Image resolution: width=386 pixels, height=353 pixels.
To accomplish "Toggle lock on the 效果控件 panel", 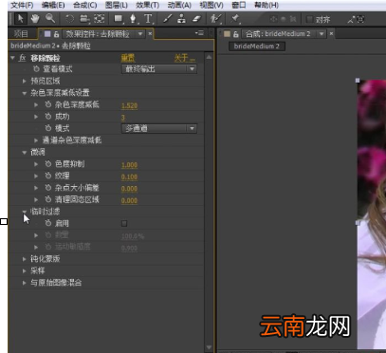I will click(57, 34).
